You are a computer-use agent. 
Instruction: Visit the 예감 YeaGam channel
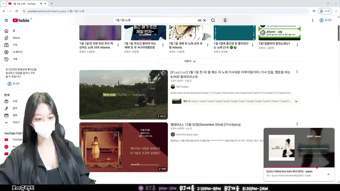(x=182, y=87)
